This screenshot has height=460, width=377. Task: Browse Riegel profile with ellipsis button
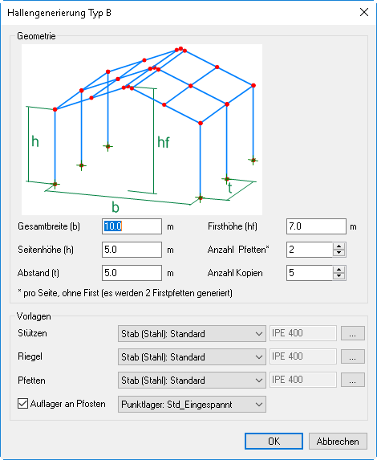[x=353, y=356]
